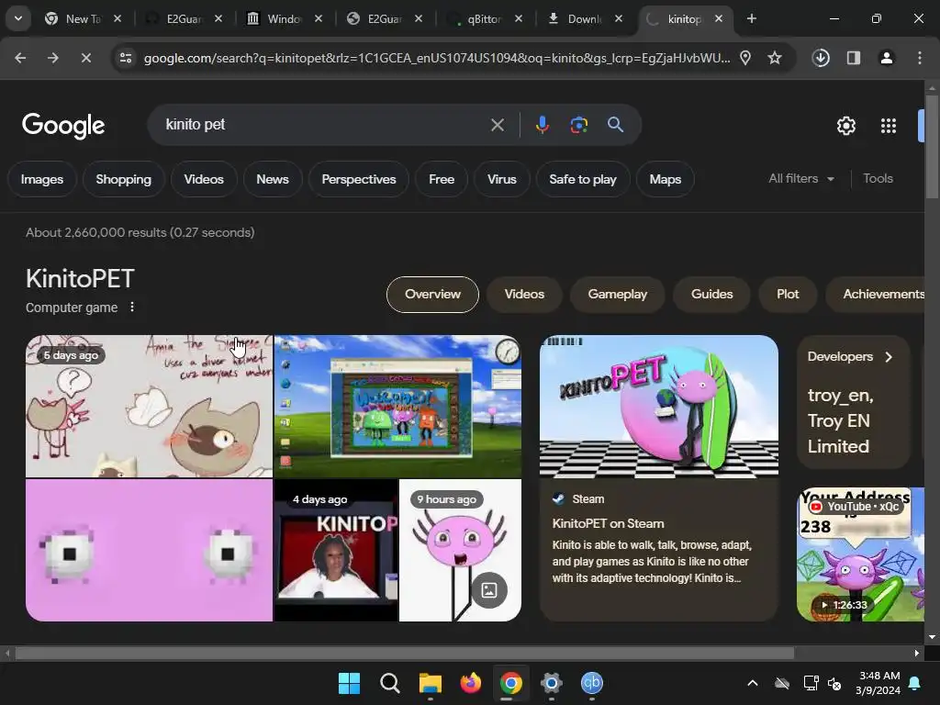Switch to the New Tab browser tab

point(84,18)
